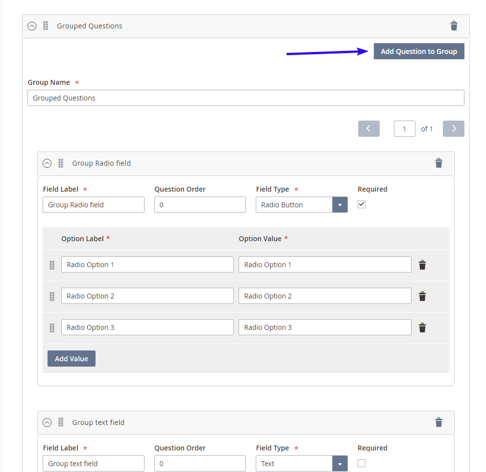Collapse the Group Radio field panel

47,163
